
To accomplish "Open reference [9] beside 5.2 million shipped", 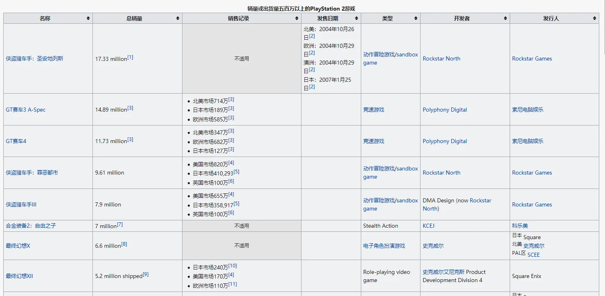I will click(x=146, y=274).
